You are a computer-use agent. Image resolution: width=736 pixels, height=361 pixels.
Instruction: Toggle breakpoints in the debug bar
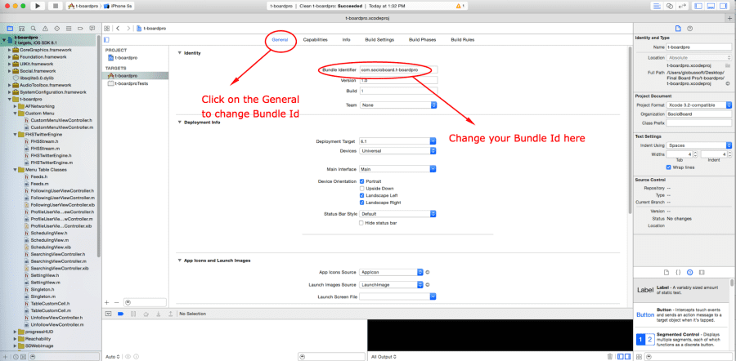click(x=121, y=314)
